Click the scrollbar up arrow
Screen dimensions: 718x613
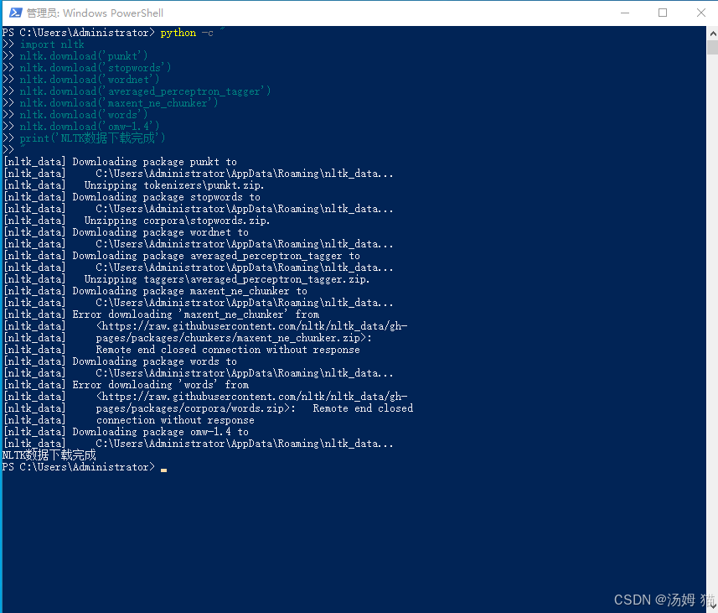712,33
